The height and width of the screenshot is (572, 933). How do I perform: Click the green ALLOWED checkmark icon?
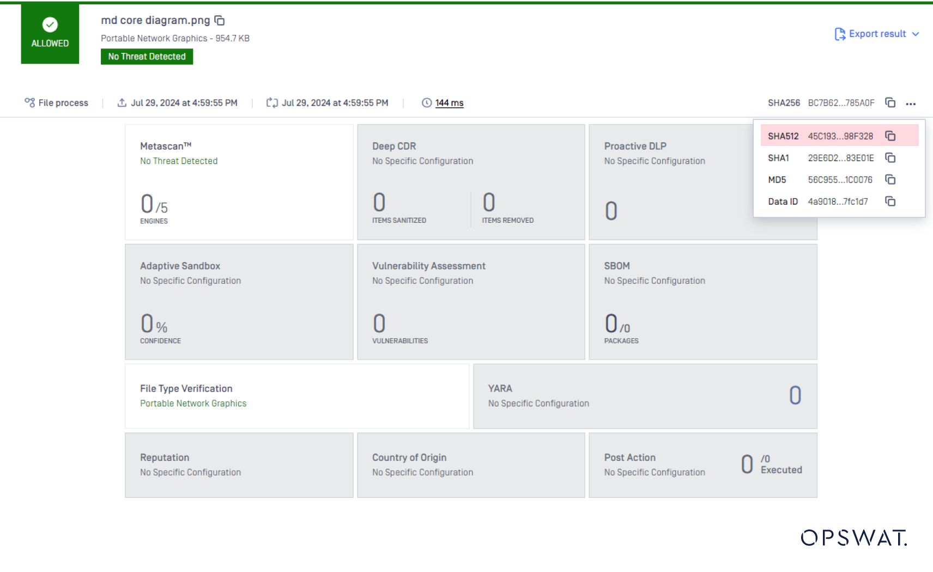[50, 25]
